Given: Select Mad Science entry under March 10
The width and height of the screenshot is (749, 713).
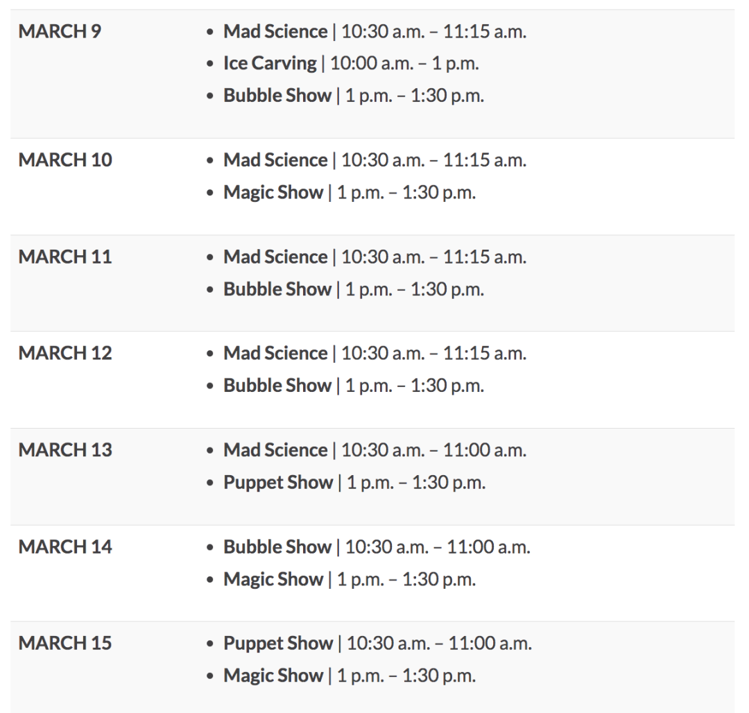Looking at the screenshot, I should [x=275, y=160].
